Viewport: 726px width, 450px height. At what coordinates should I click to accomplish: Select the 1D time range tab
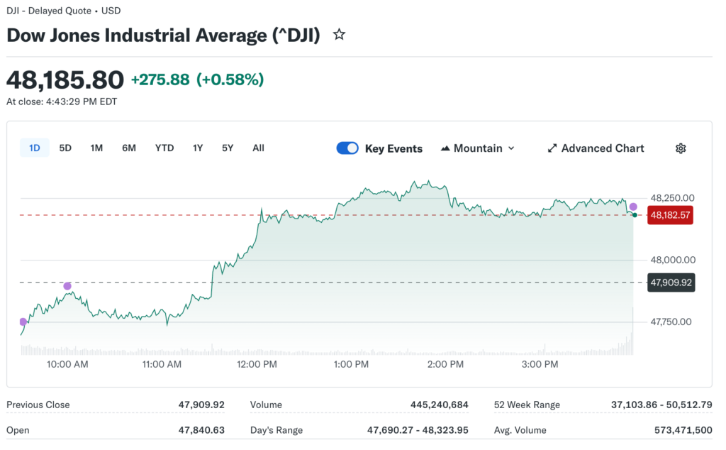(34, 148)
